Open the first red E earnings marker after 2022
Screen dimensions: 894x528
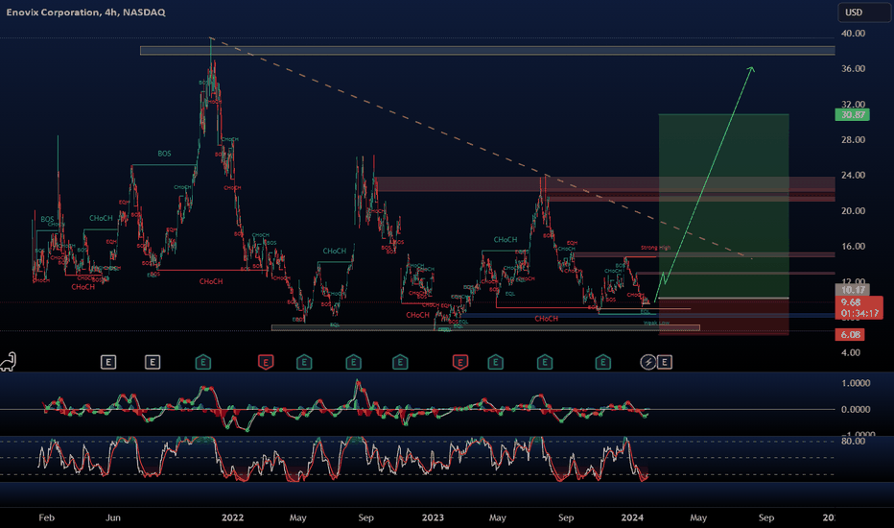(266, 362)
